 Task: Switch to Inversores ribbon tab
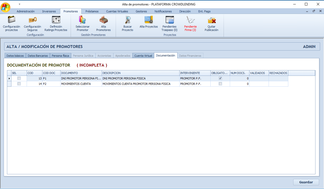point(49,11)
